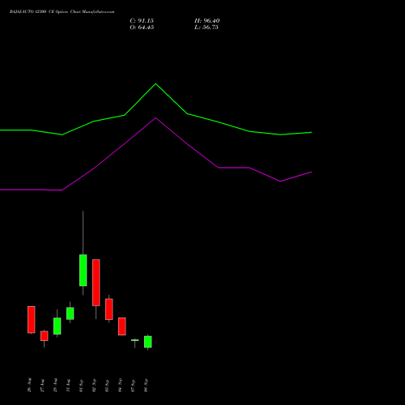Viewport: 405px width, 405px height.
Task: Click the close value C: 91.15
Action: pos(142,21)
